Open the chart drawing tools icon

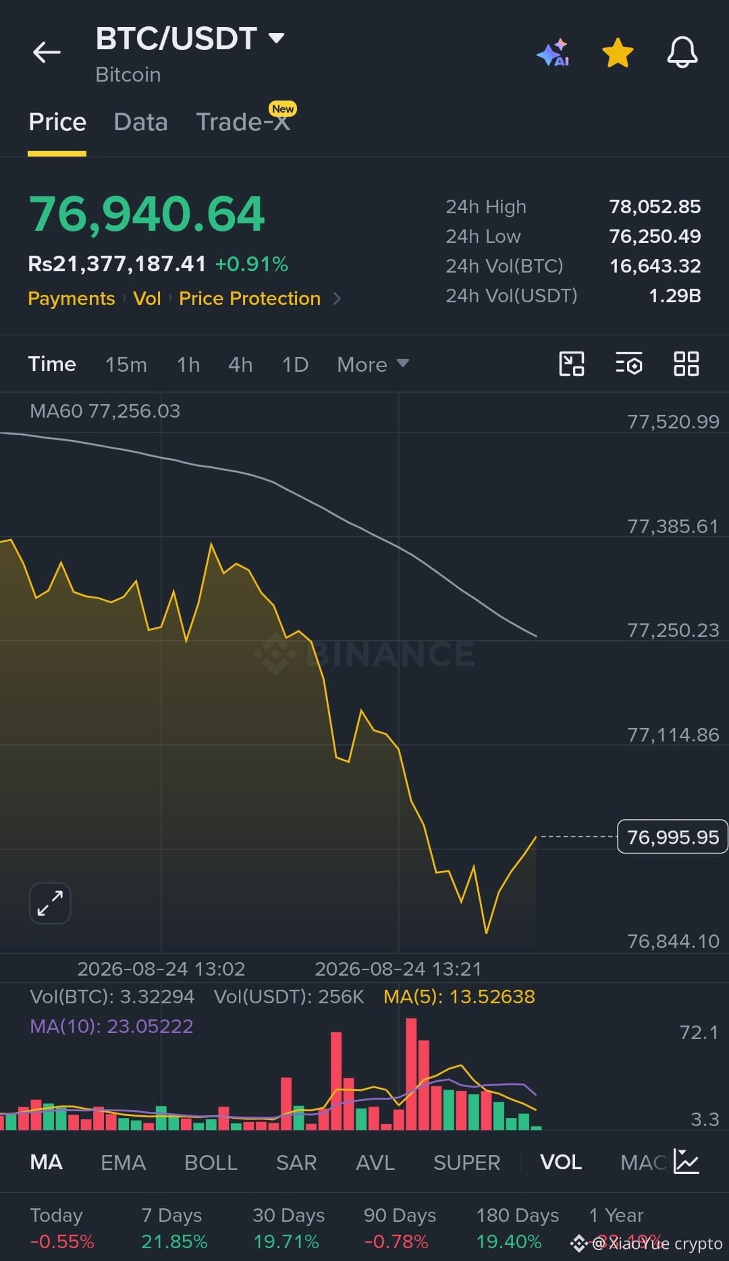tap(572, 364)
